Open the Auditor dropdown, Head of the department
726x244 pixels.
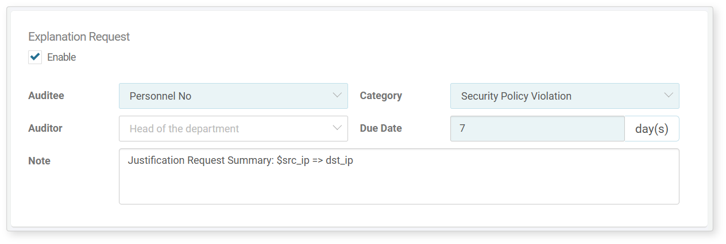click(x=233, y=129)
